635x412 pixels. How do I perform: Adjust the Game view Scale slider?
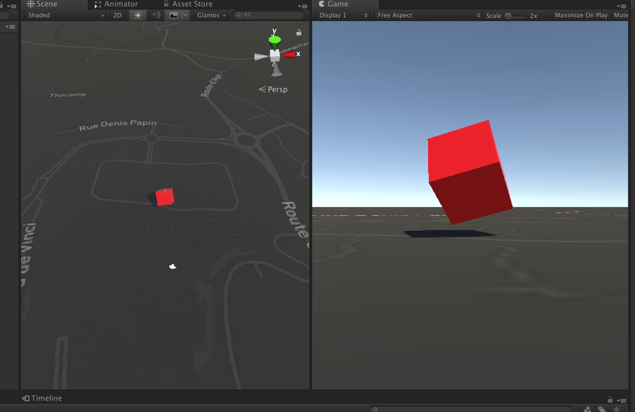pos(515,16)
